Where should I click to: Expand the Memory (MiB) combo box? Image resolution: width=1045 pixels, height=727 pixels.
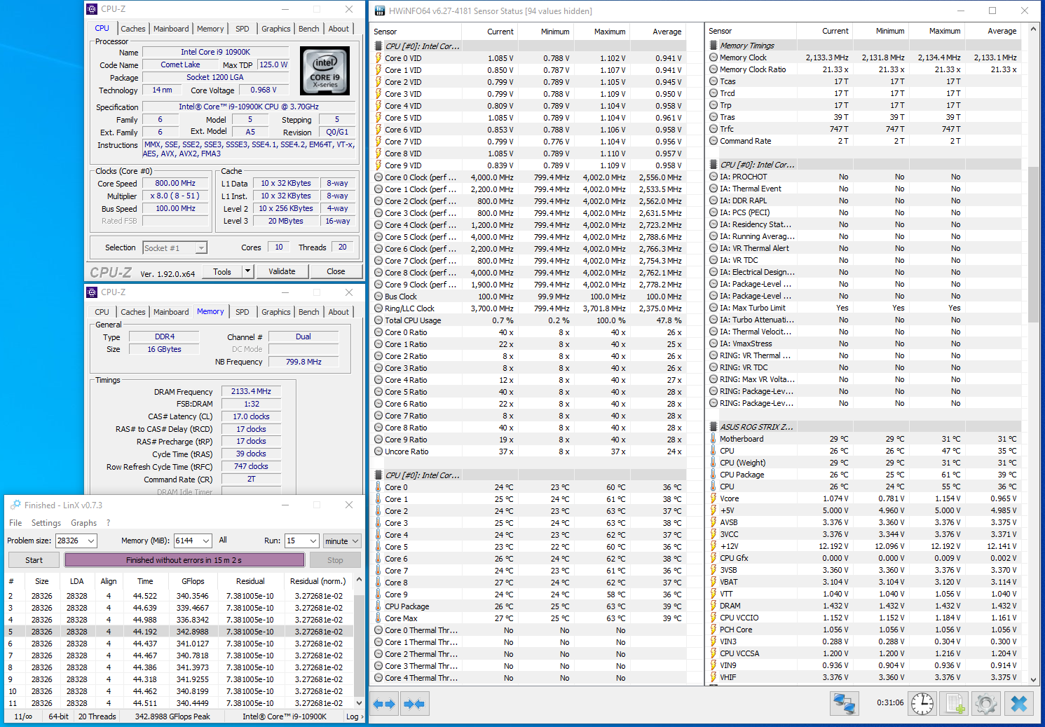[x=205, y=541]
